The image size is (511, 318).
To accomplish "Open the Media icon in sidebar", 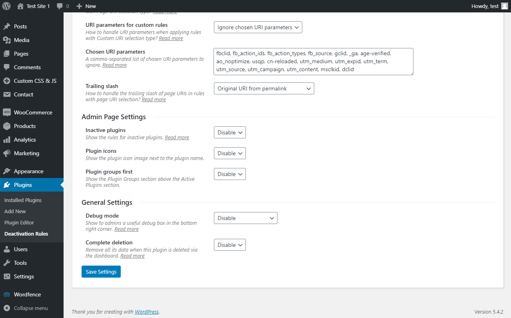I will tap(7, 40).
